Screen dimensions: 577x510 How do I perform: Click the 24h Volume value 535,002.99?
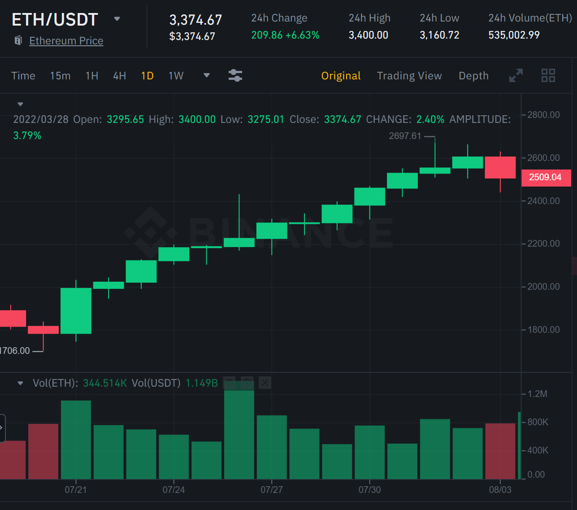pyautogui.click(x=514, y=35)
